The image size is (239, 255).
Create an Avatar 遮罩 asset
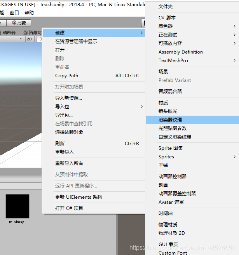tap(192, 202)
